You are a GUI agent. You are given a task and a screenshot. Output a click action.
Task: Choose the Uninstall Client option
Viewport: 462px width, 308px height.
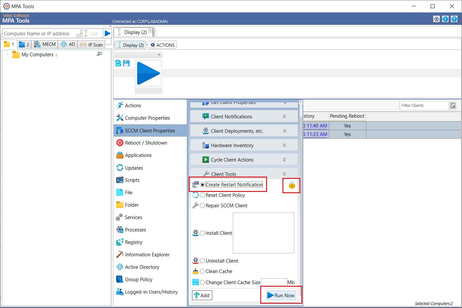pos(202,261)
